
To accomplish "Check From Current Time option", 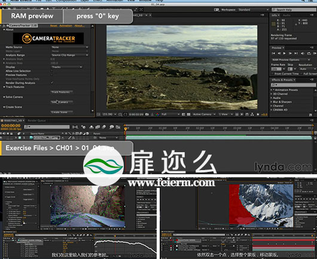I will pos(273,74).
